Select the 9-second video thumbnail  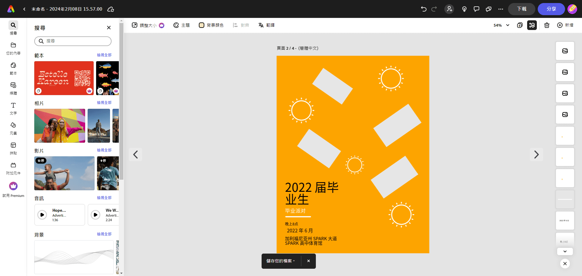coord(108,173)
